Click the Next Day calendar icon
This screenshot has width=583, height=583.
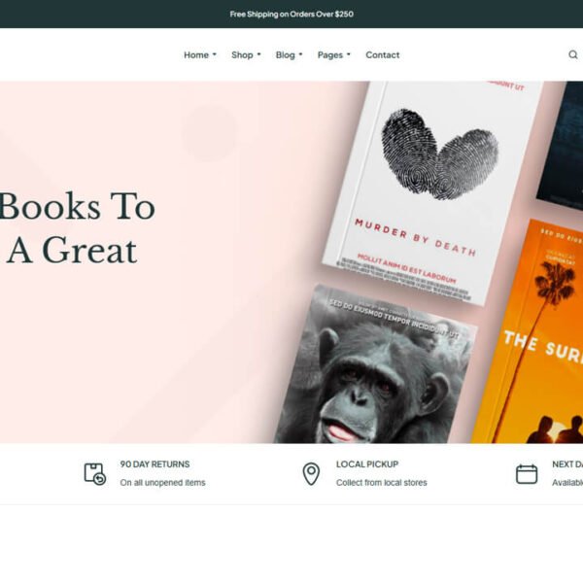click(527, 474)
